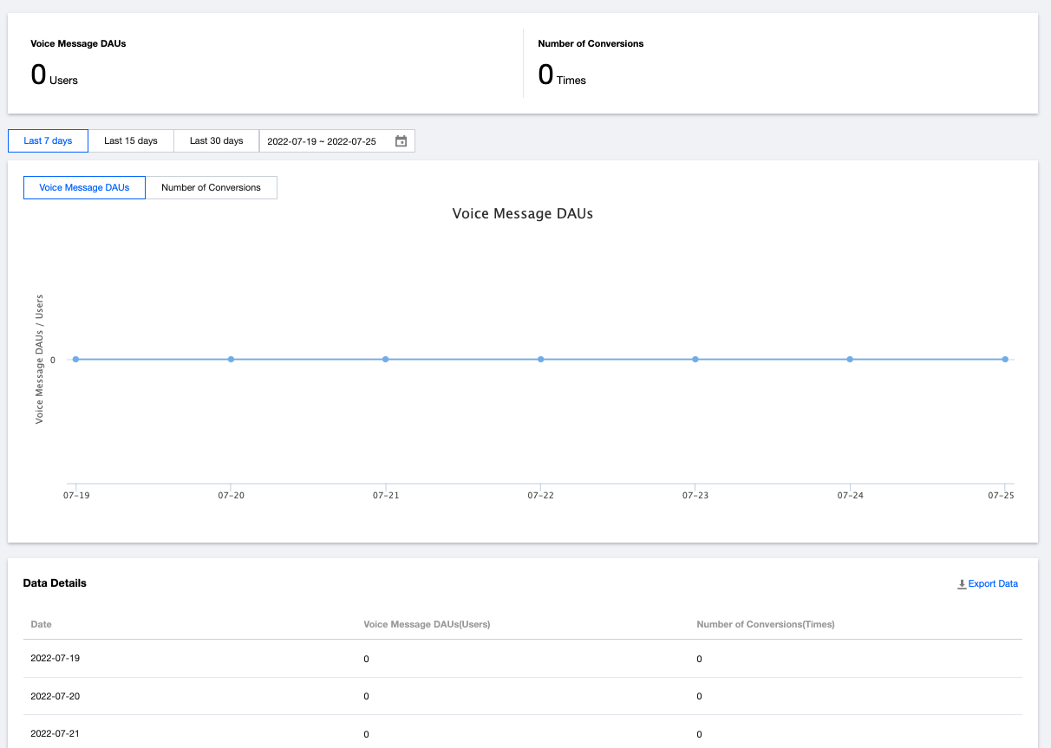
Task: Open the calendar icon in date range field
Action: click(401, 141)
